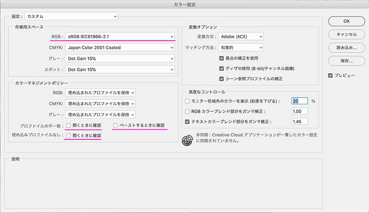Viewport: 369px width, 213px height.
Task: Open the グレー Dot Gain 15% working space dropdown
Action: 120,58
